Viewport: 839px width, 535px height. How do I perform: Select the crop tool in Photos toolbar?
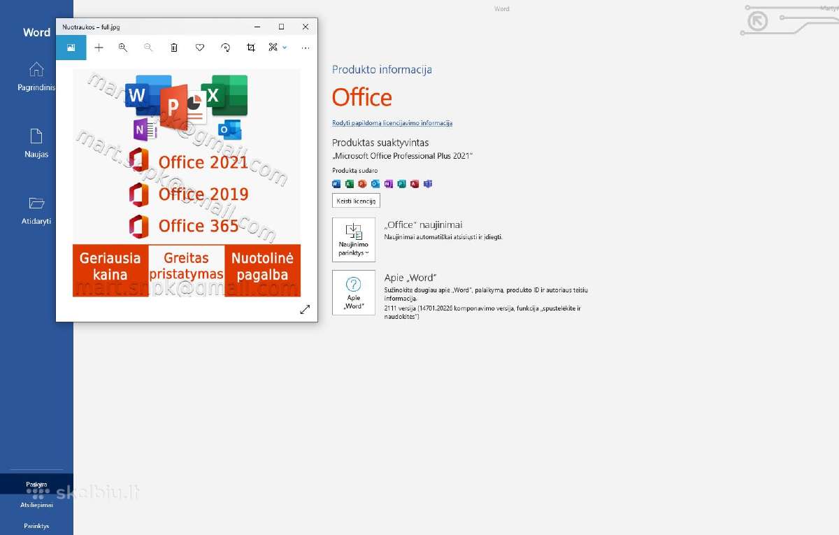251,48
